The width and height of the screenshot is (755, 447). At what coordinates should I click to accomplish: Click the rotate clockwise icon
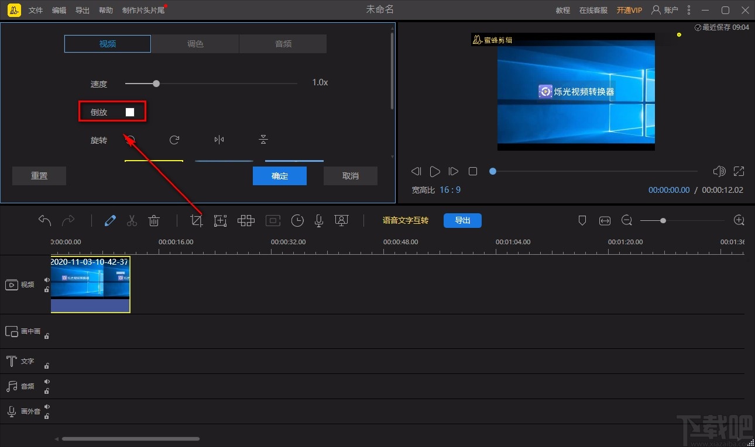pos(174,140)
